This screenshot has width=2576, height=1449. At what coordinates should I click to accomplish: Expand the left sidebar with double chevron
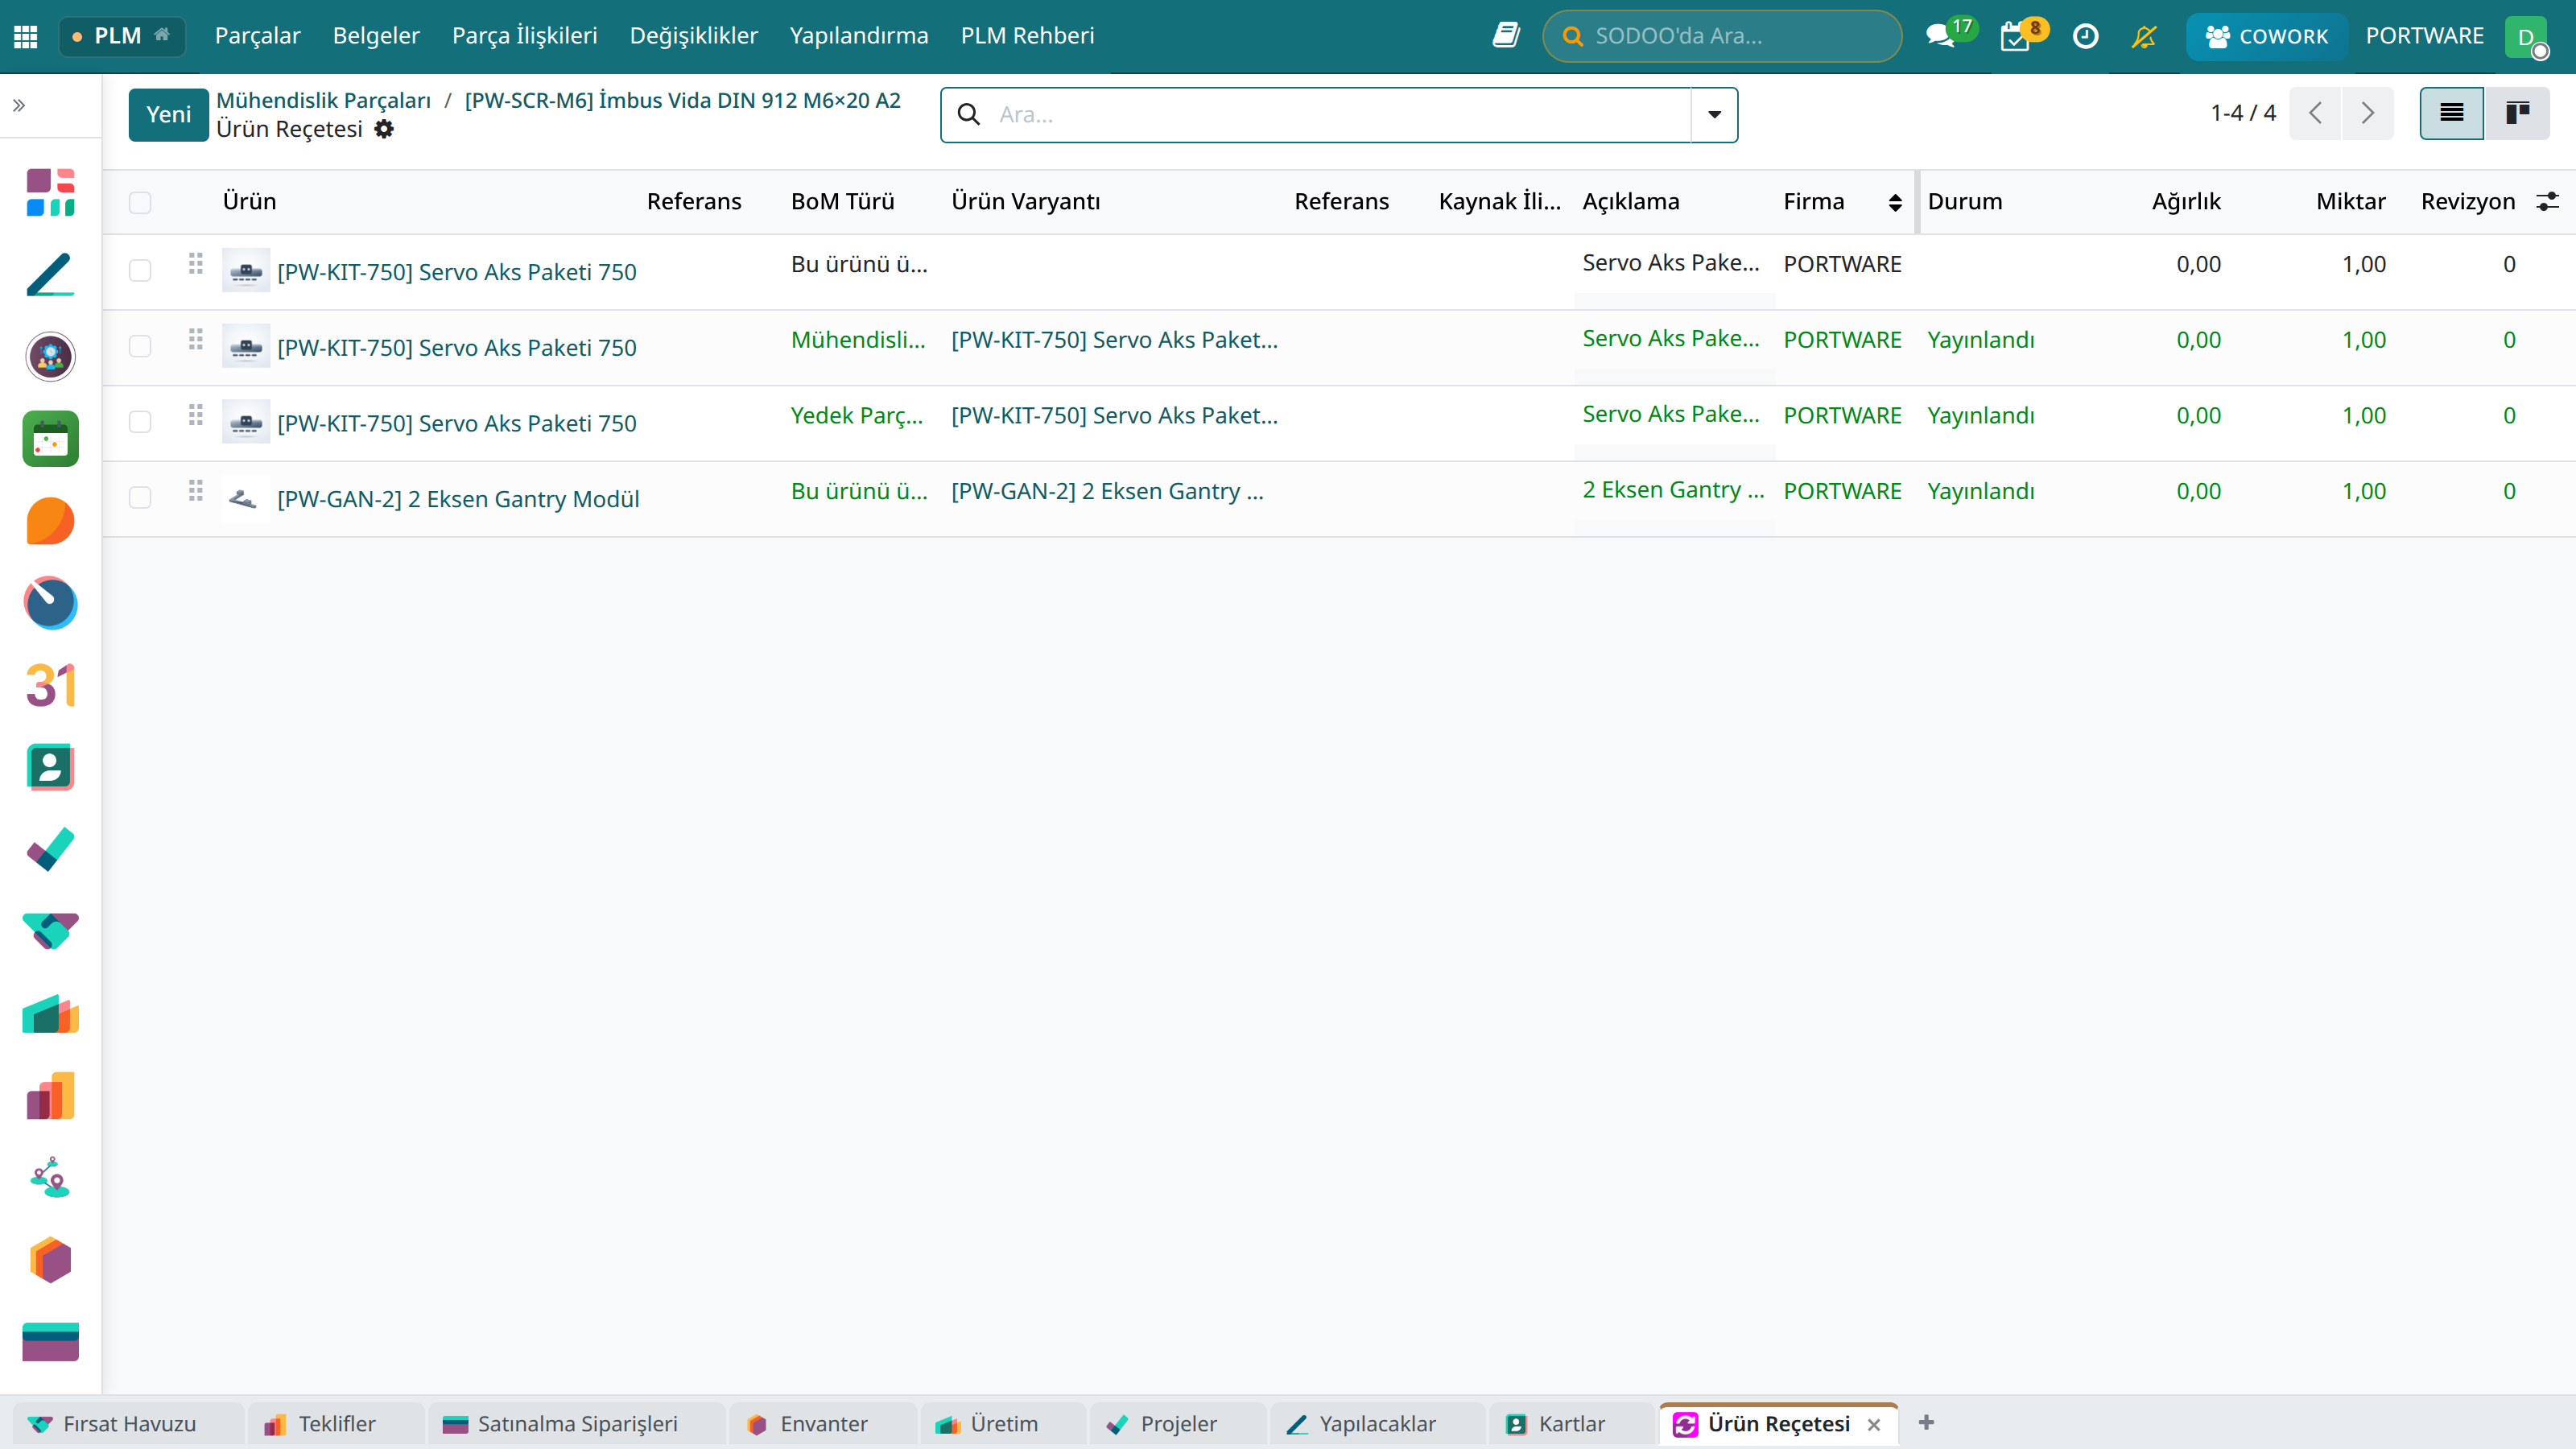point(19,105)
